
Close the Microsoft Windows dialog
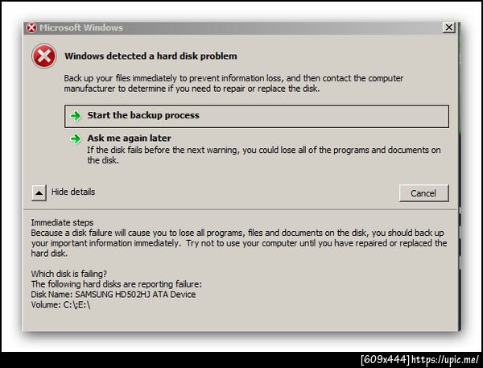(448, 27)
